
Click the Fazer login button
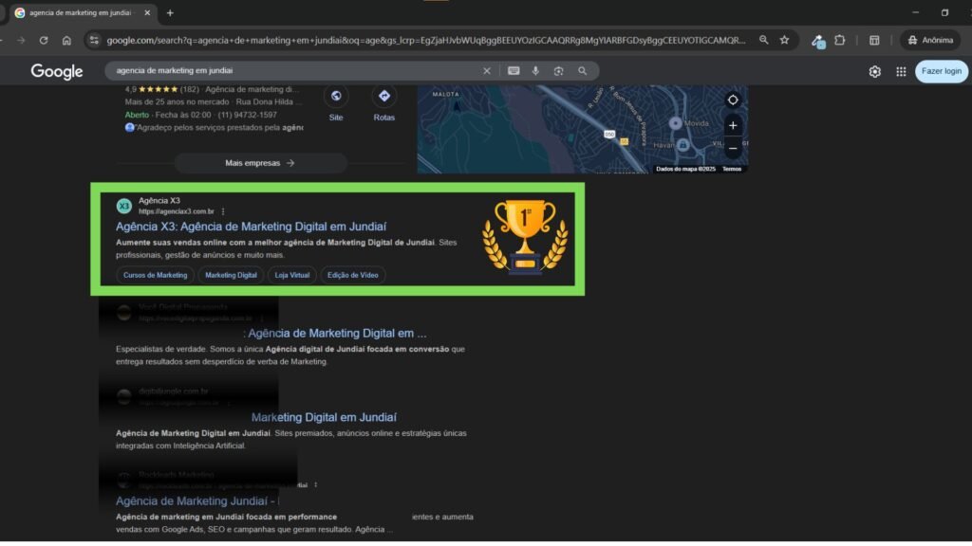tap(941, 71)
